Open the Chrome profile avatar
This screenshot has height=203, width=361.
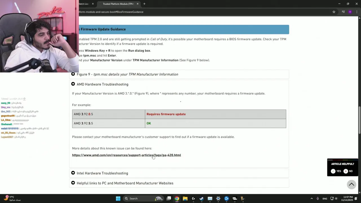click(350, 12)
